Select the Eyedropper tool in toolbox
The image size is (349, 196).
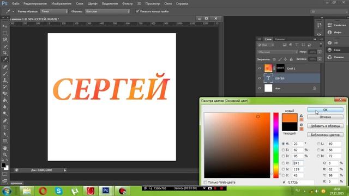pos(5,59)
